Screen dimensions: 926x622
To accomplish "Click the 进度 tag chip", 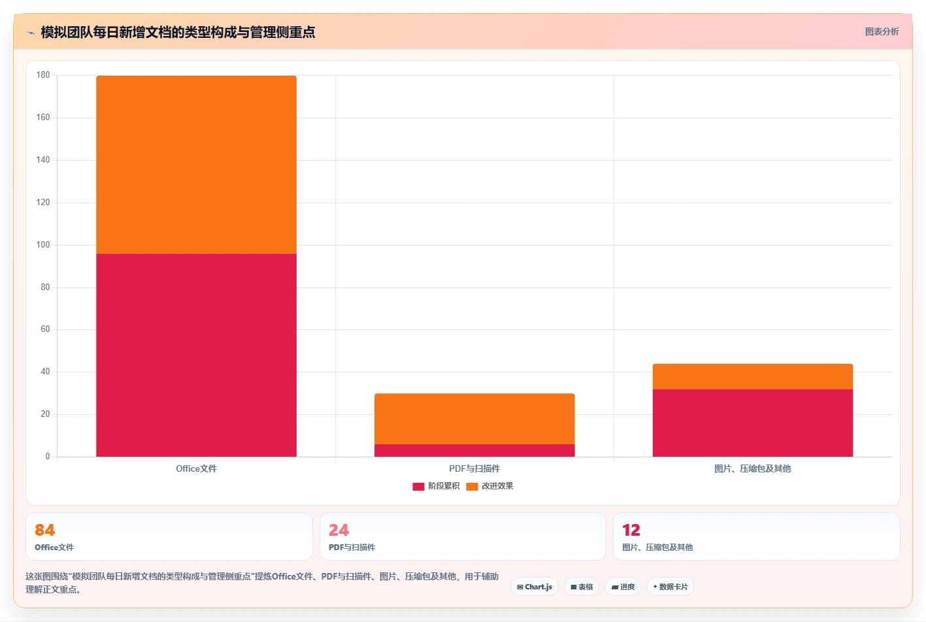I will (623, 587).
